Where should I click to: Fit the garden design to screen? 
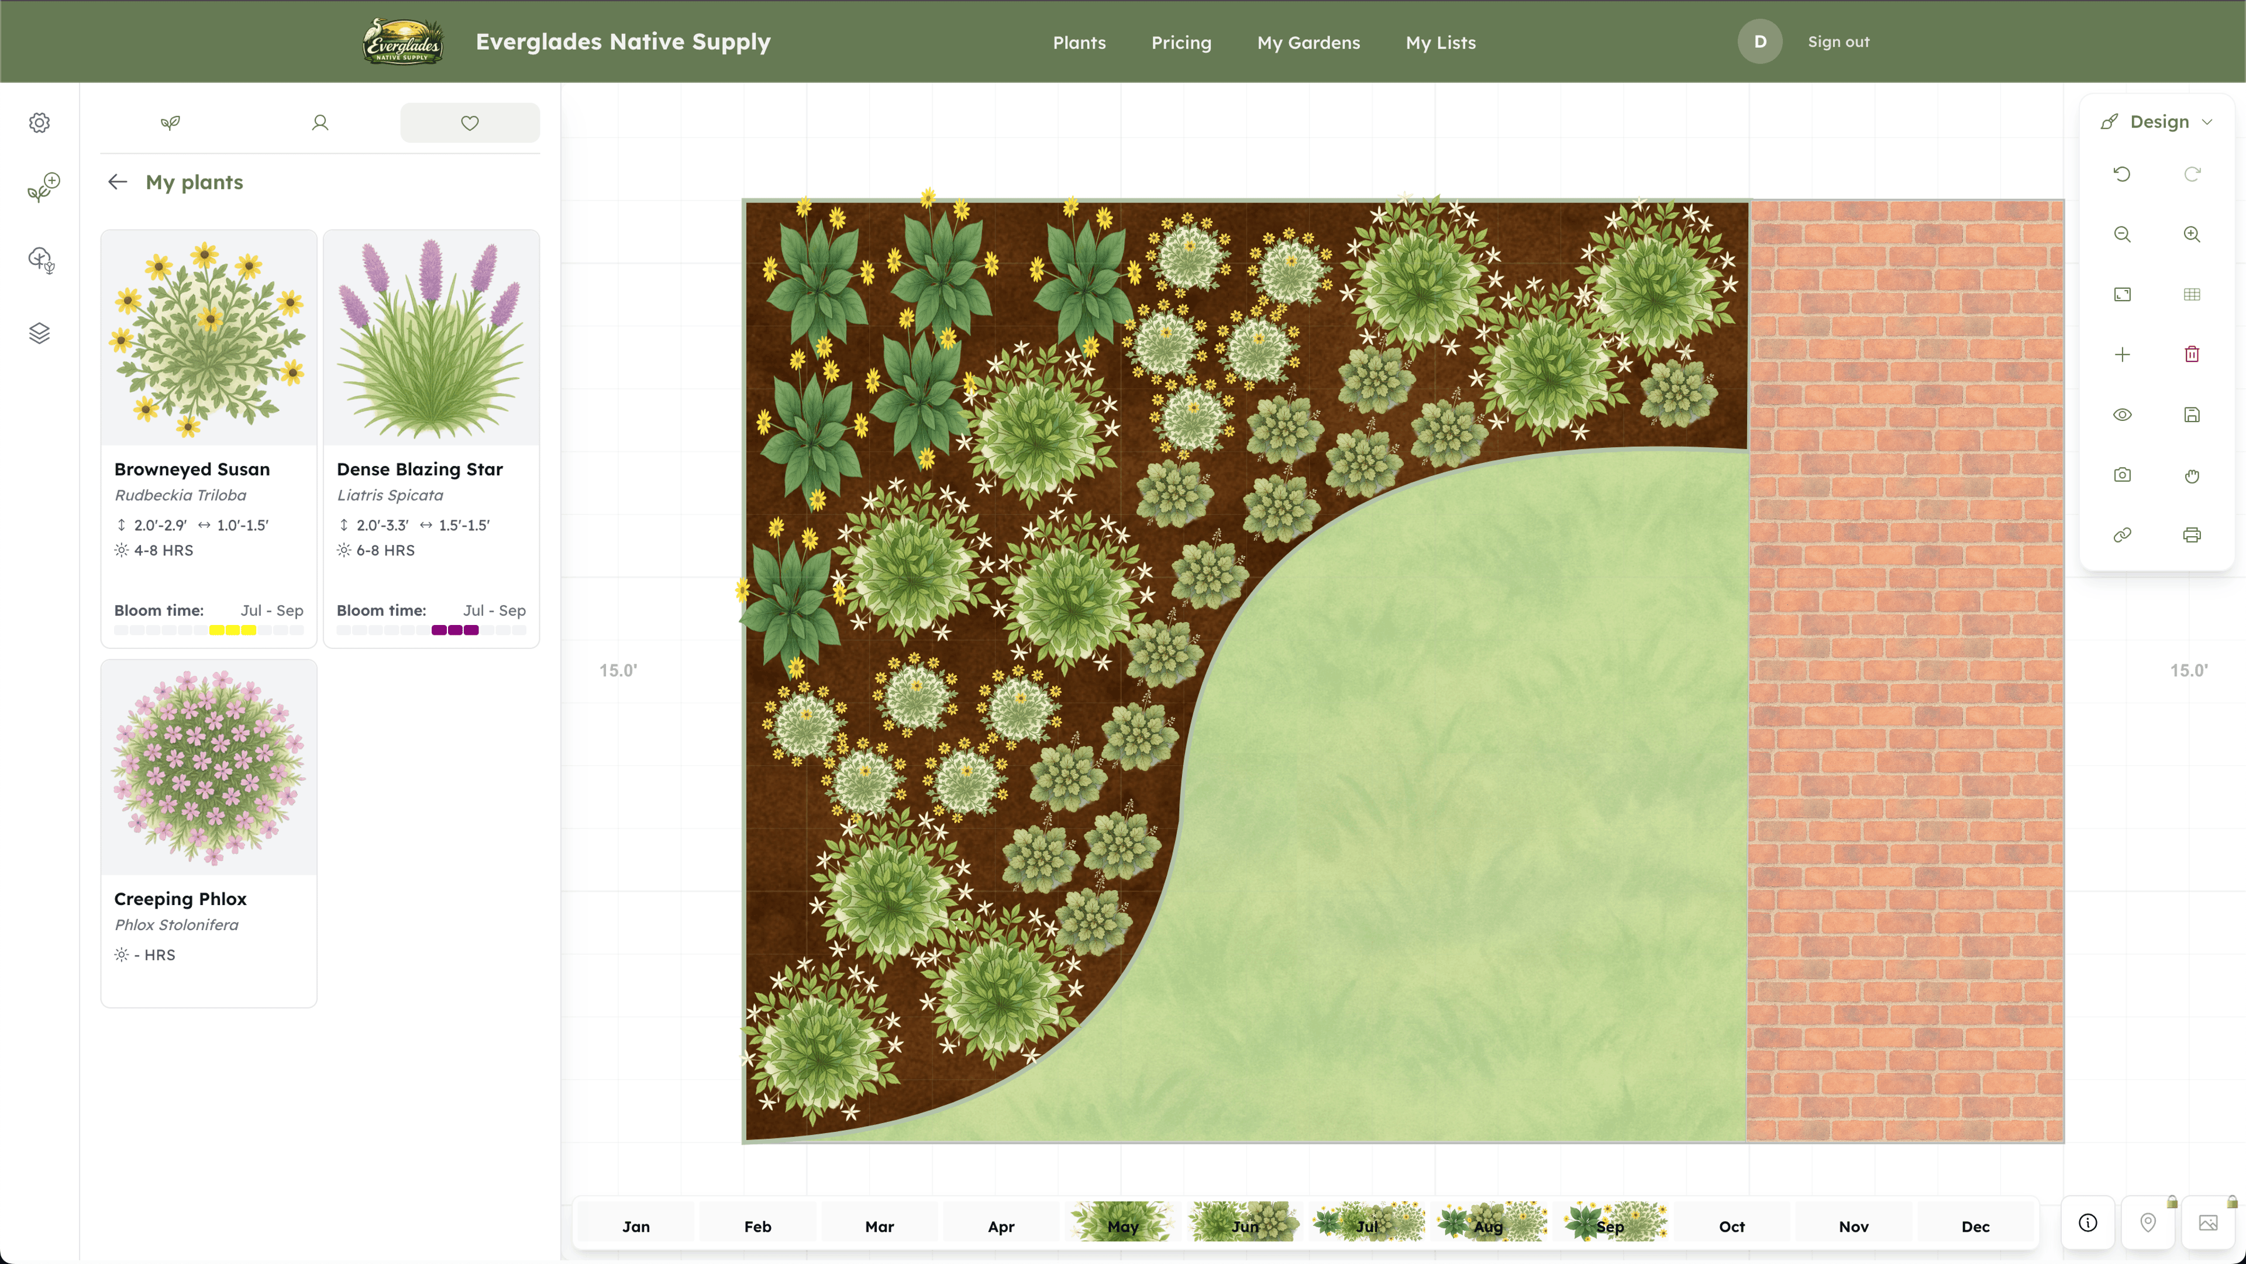pyautogui.click(x=2122, y=295)
